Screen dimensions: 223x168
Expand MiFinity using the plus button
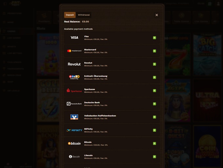coord(154,130)
